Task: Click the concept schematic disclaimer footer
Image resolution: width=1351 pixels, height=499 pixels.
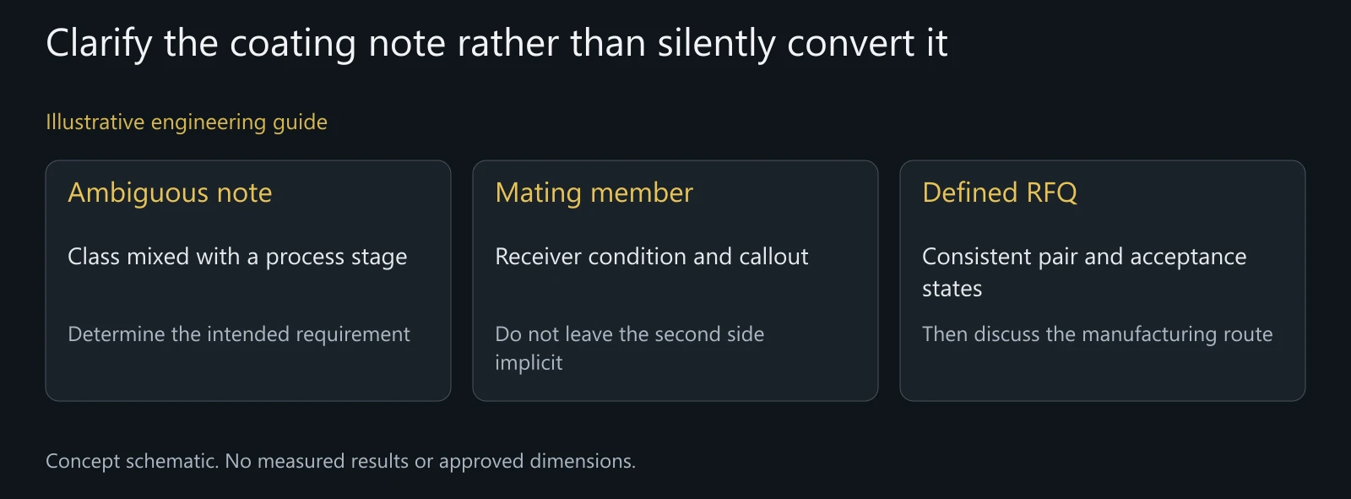Action: click(340, 461)
